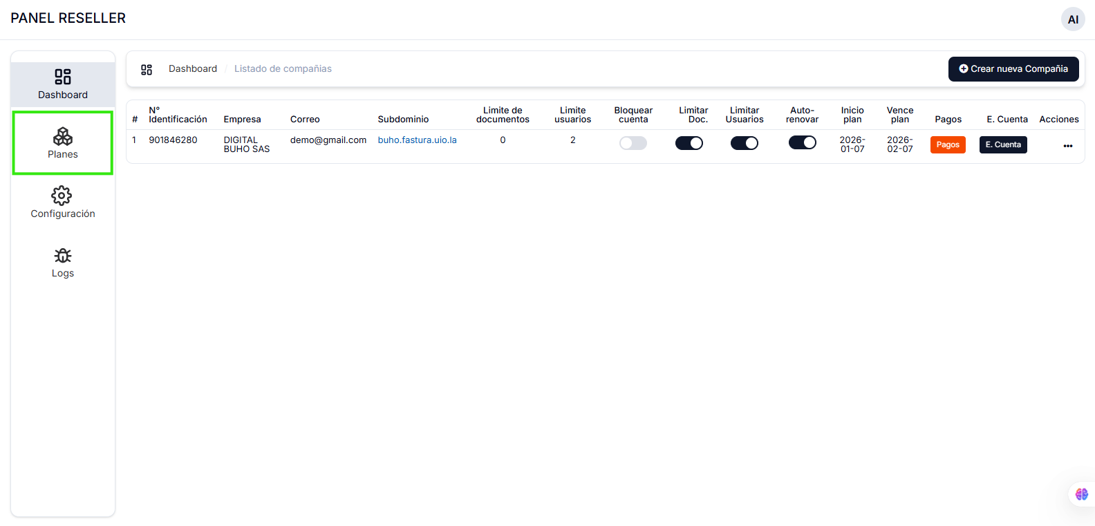Open the Acciones three-dots menu
Image resolution: width=1095 pixels, height=526 pixels.
[1067, 146]
